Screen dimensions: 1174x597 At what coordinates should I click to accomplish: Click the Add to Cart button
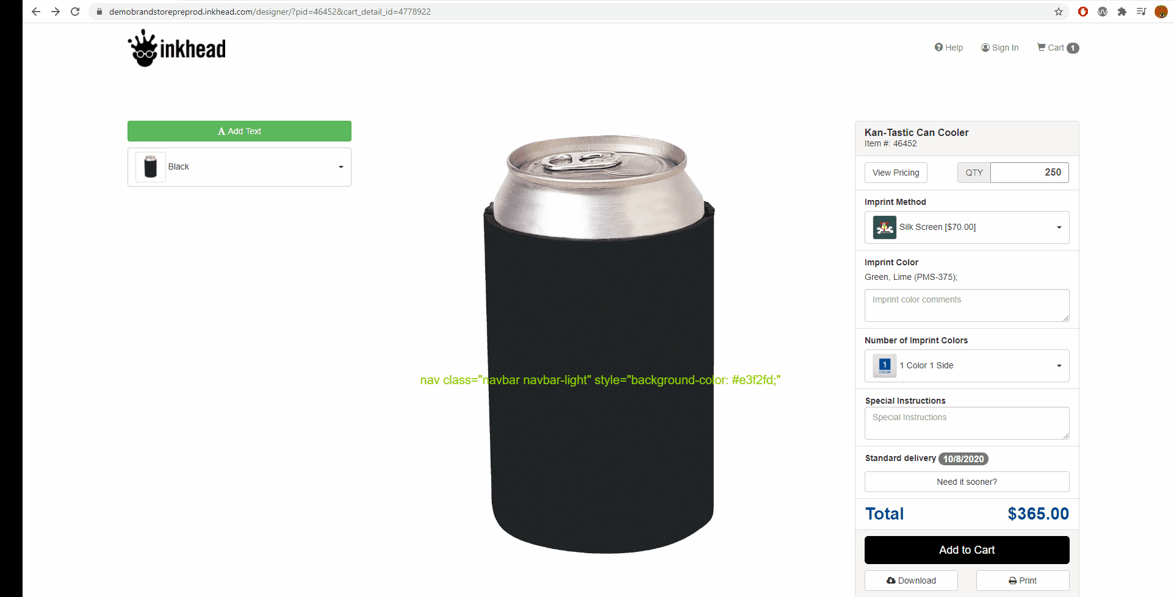[967, 550]
